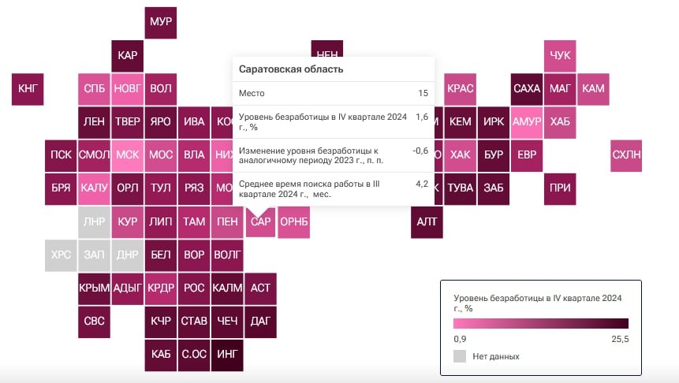Screen dimensions: 679x383
Task: Select the ТУВА region tile
Action: (x=461, y=189)
